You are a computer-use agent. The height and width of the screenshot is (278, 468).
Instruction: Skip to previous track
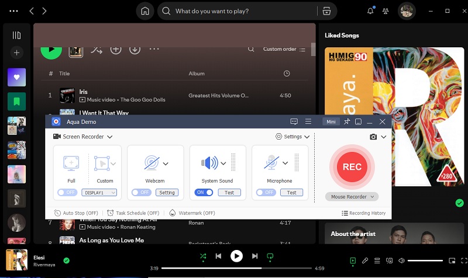[218, 256]
